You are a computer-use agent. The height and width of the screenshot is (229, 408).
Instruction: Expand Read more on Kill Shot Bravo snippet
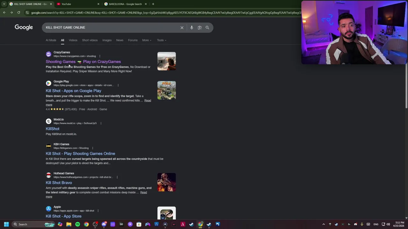143,192
